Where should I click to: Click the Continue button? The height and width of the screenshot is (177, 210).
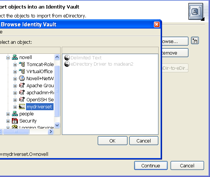[151, 165]
